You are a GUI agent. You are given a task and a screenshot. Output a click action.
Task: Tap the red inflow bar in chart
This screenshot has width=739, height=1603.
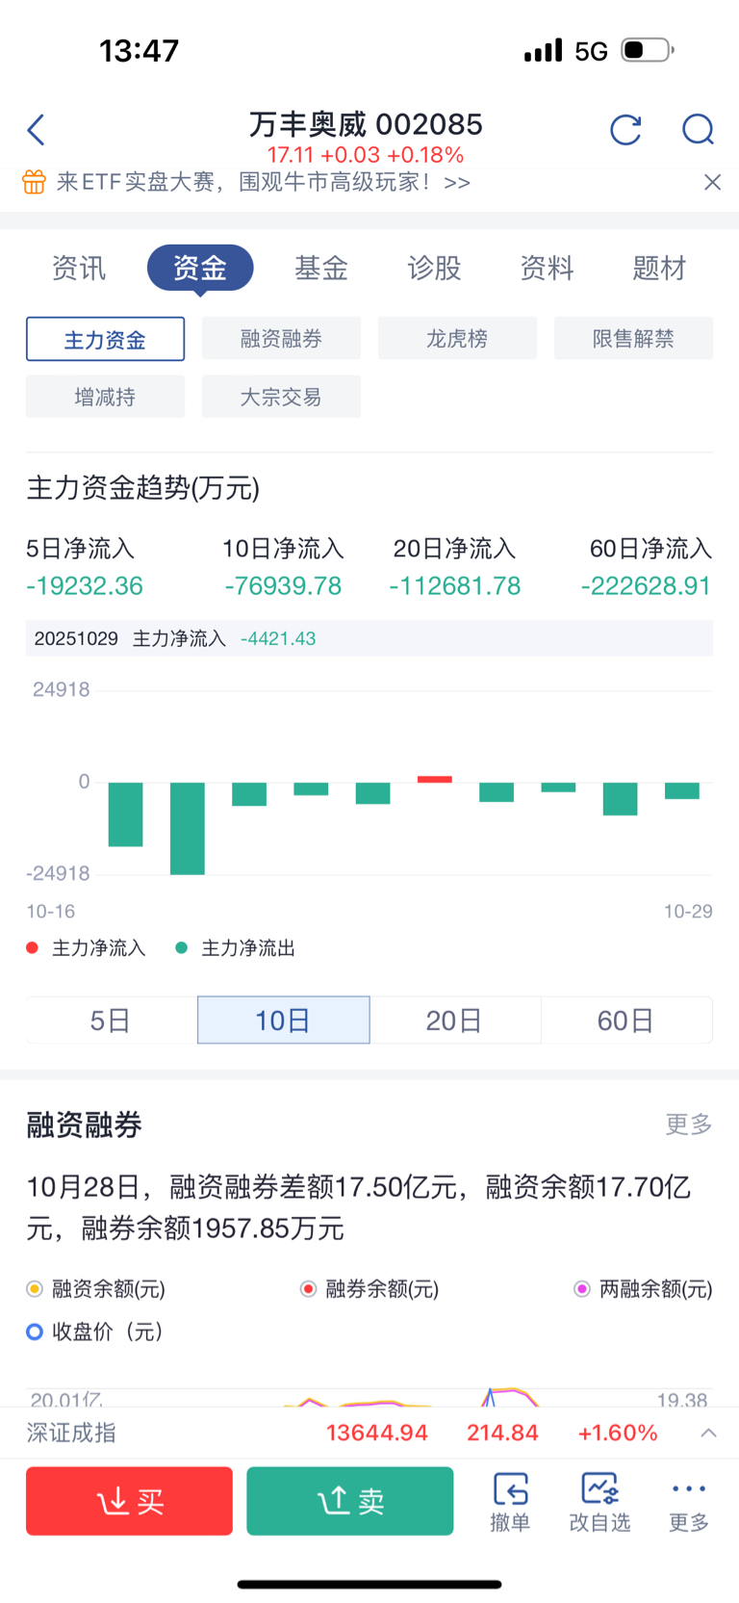click(x=435, y=779)
